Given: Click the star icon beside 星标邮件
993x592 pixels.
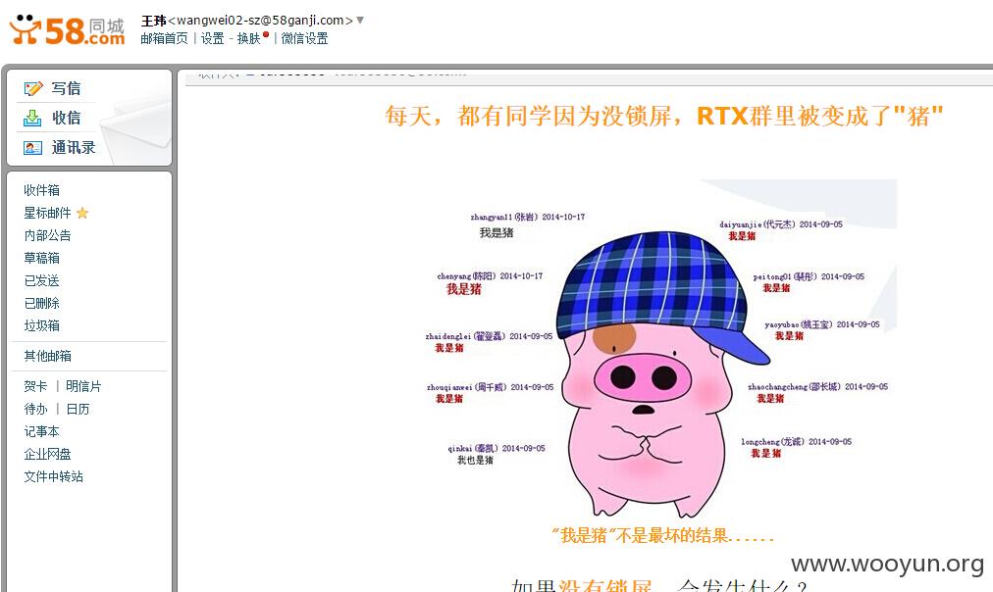Looking at the screenshot, I should pos(82,213).
